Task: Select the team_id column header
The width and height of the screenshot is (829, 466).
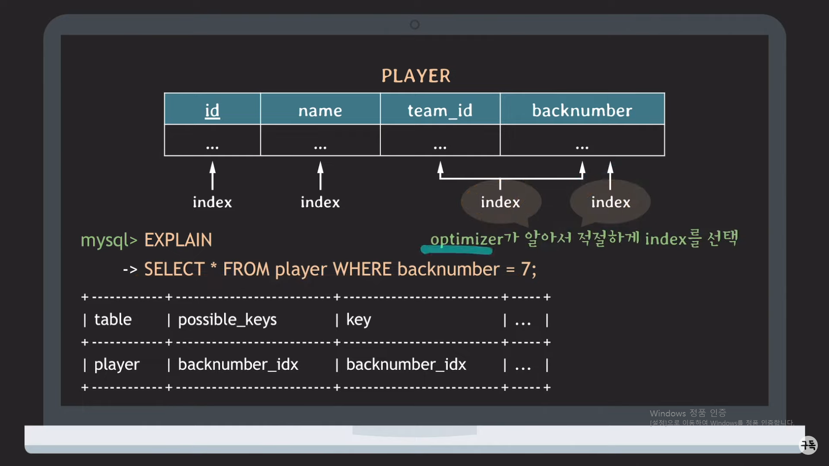Action: click(x=440, y=110)
